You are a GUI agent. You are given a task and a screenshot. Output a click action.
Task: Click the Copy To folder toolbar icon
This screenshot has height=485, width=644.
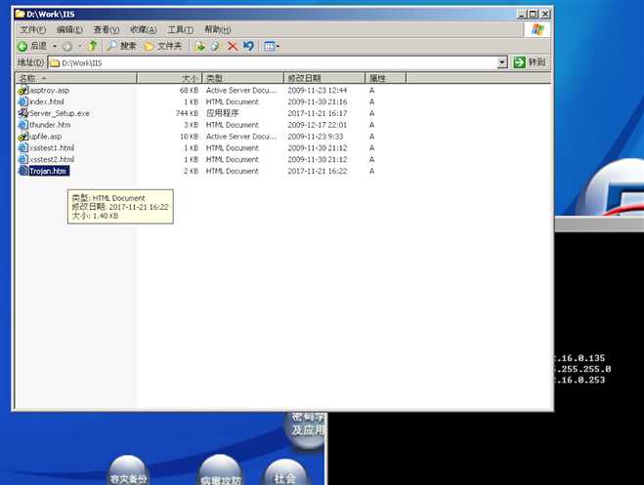click(216, 46)
